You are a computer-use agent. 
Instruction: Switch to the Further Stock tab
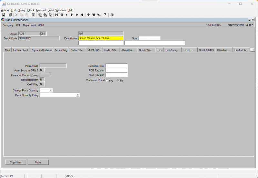(x=21, y=50)
